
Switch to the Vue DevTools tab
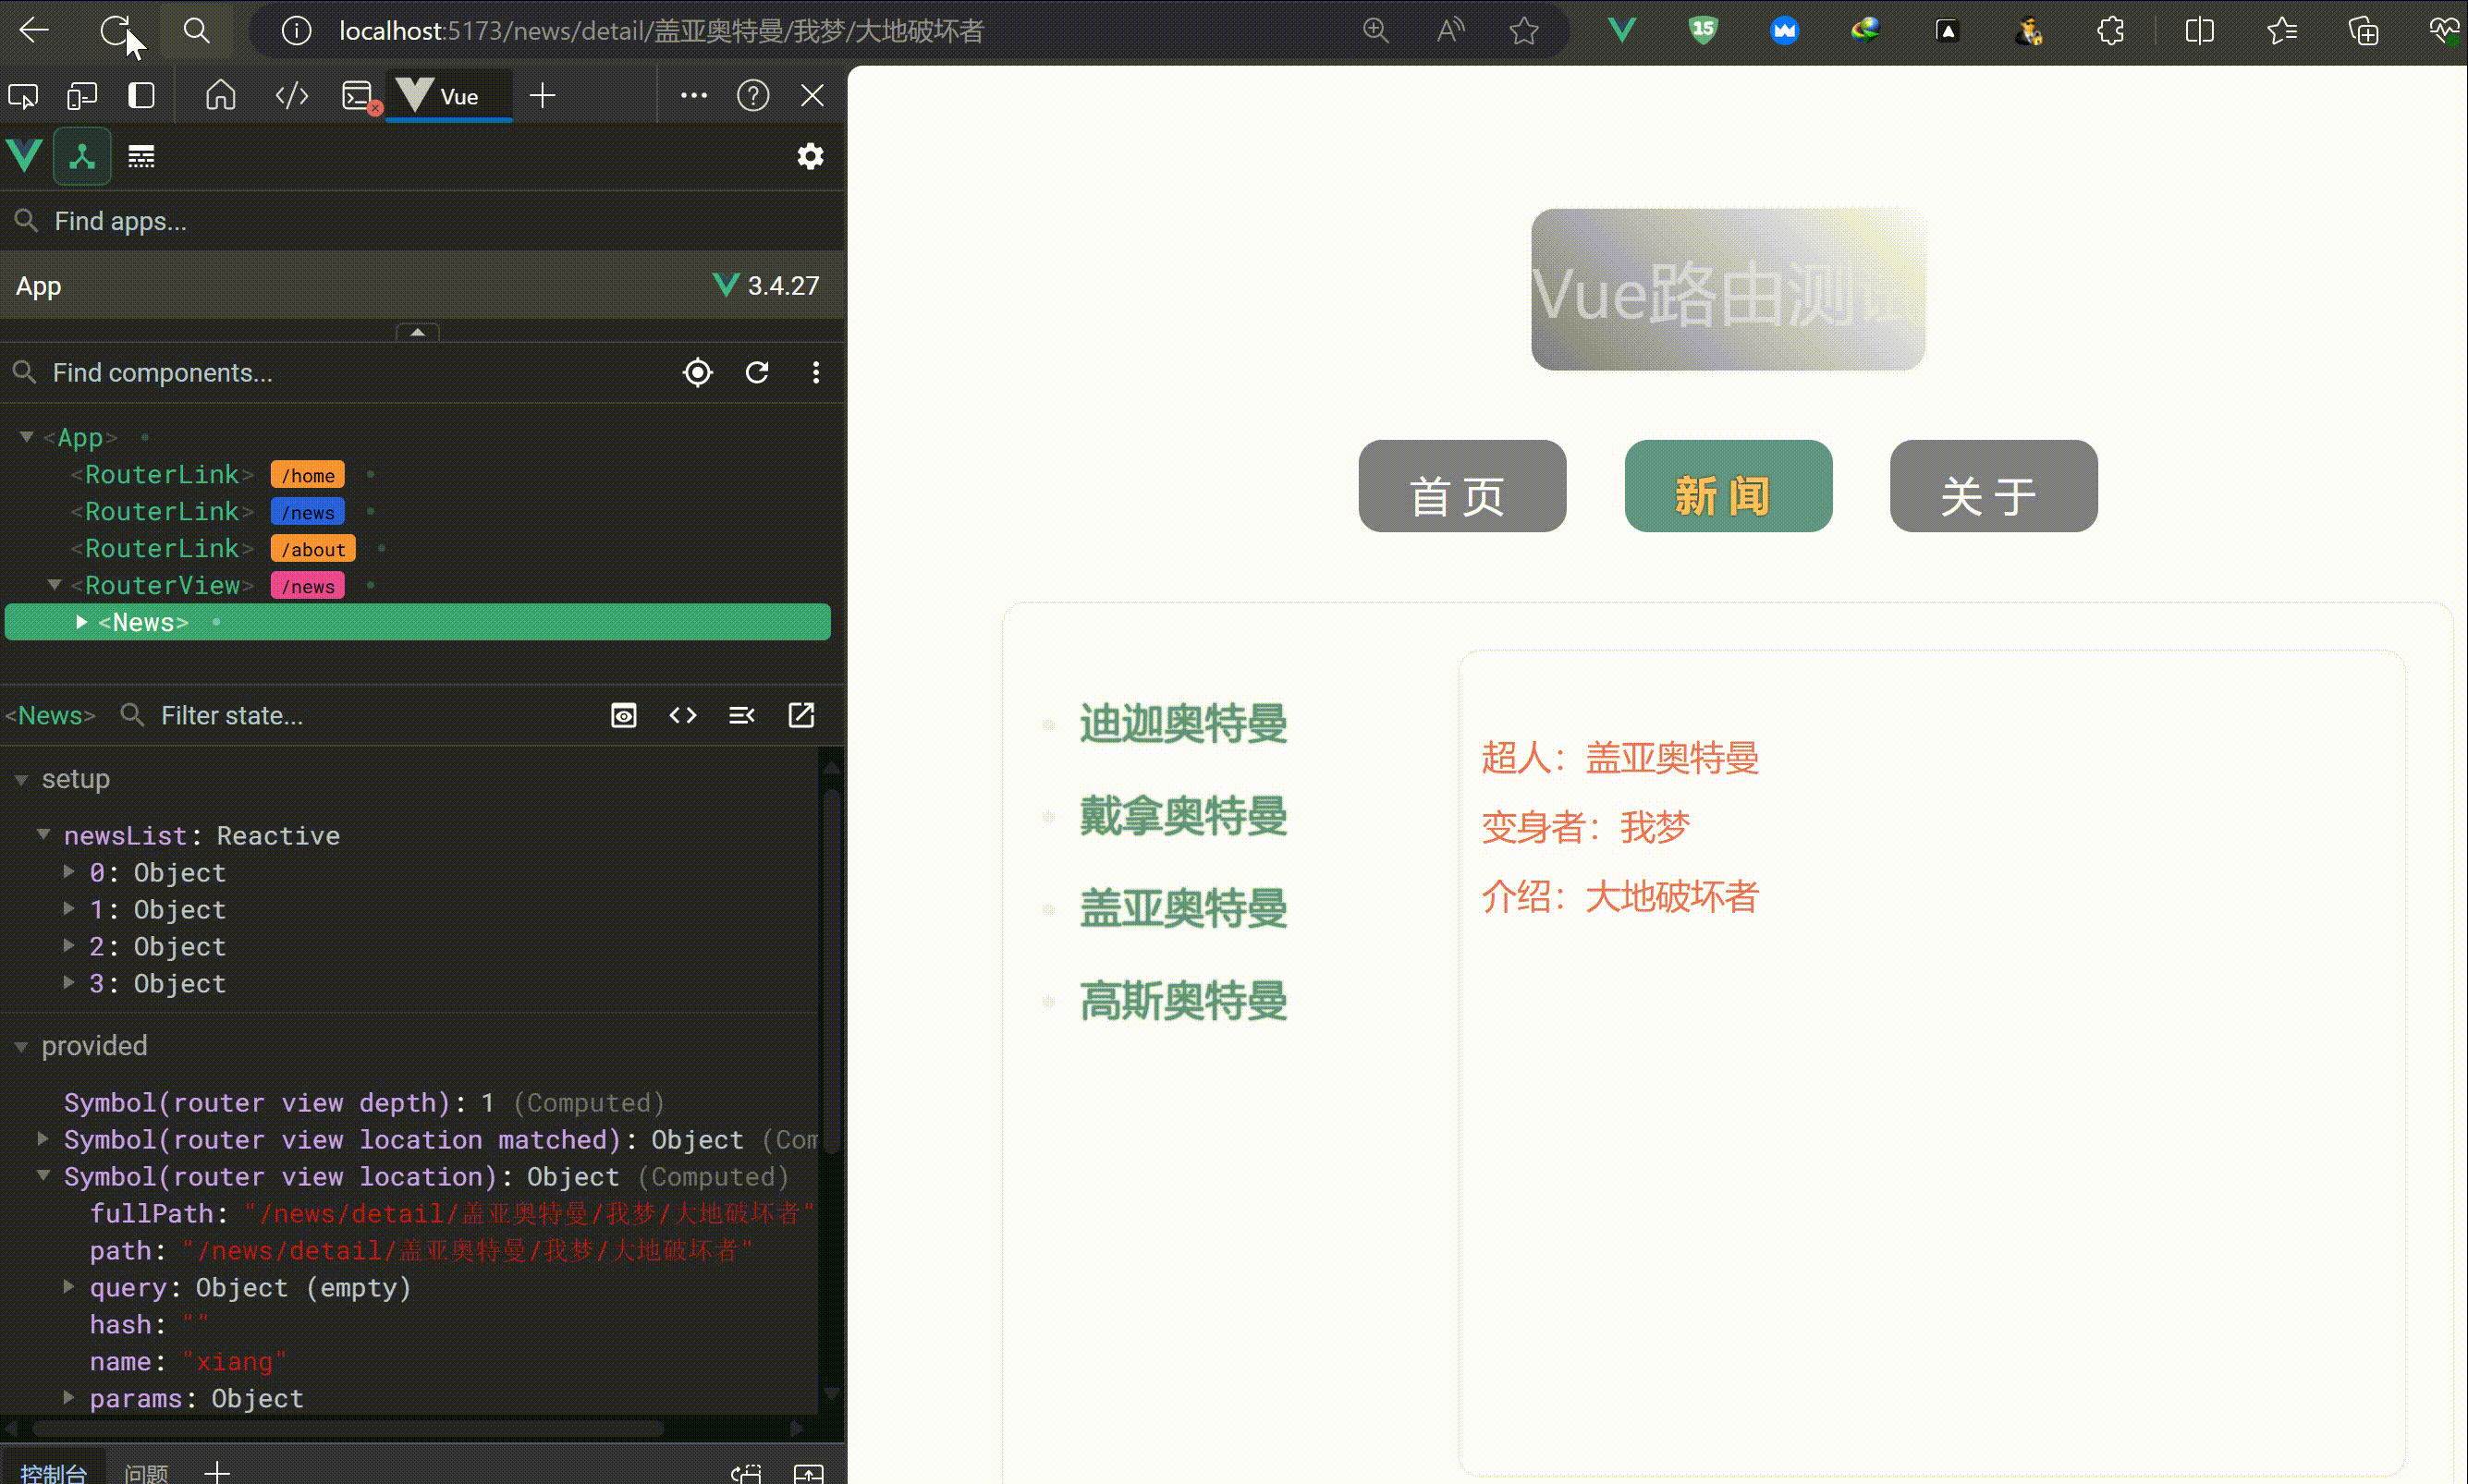(447, 96)
